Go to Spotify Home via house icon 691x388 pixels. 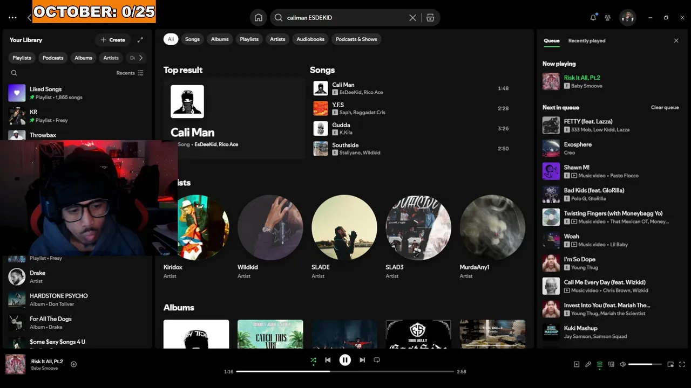[259, 18]
